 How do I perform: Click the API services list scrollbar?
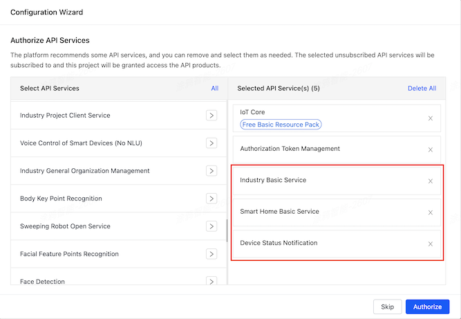point(225,230)
